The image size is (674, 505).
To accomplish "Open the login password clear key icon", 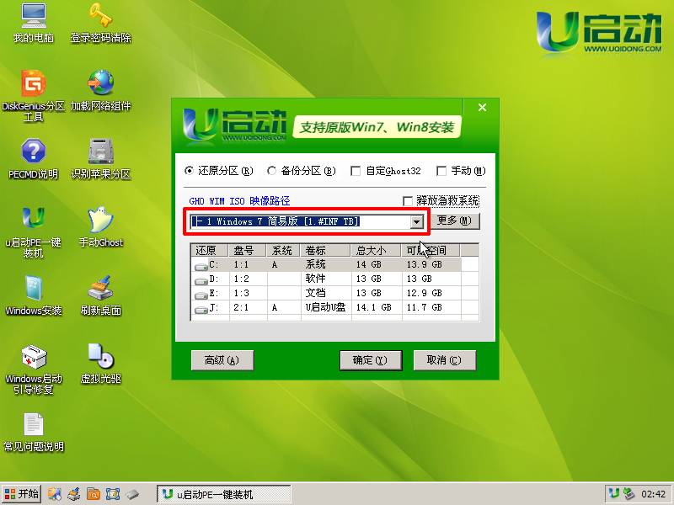I will coord(100,16).
